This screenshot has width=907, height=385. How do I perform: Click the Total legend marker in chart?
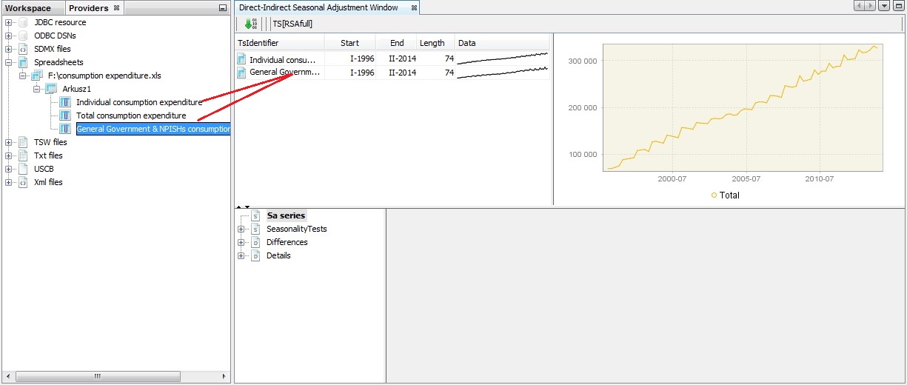pos(714,195)
